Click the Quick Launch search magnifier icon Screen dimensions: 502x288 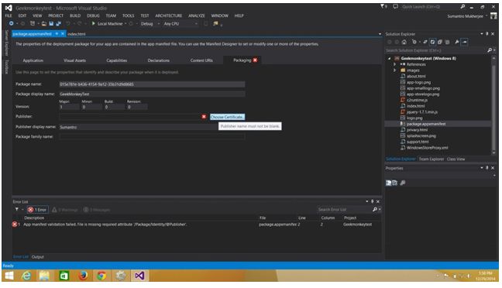point(462,6)
